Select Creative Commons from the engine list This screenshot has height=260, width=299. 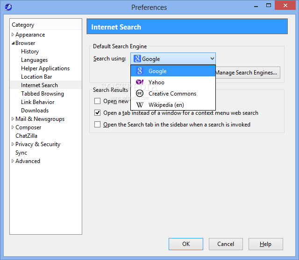pos(173,94)
